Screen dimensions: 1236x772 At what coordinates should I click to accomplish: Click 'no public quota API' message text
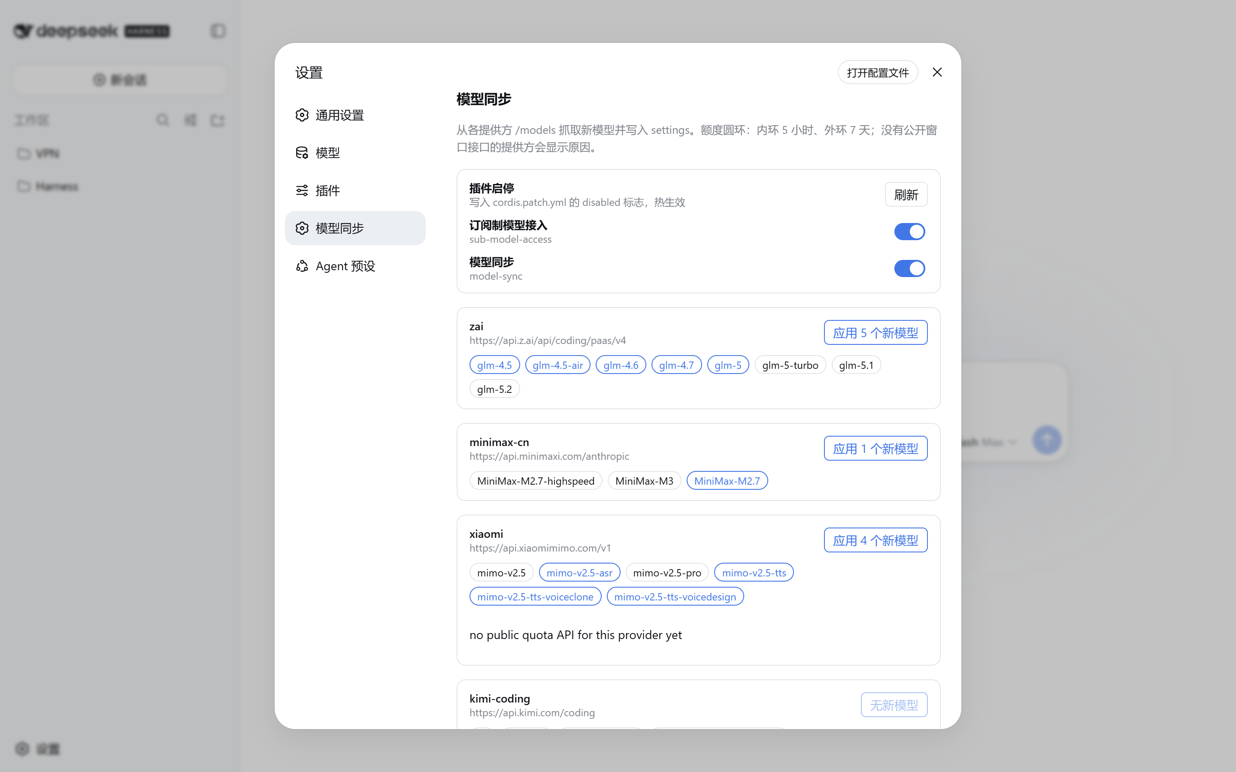pyautogui.click(x=576, y=635)
